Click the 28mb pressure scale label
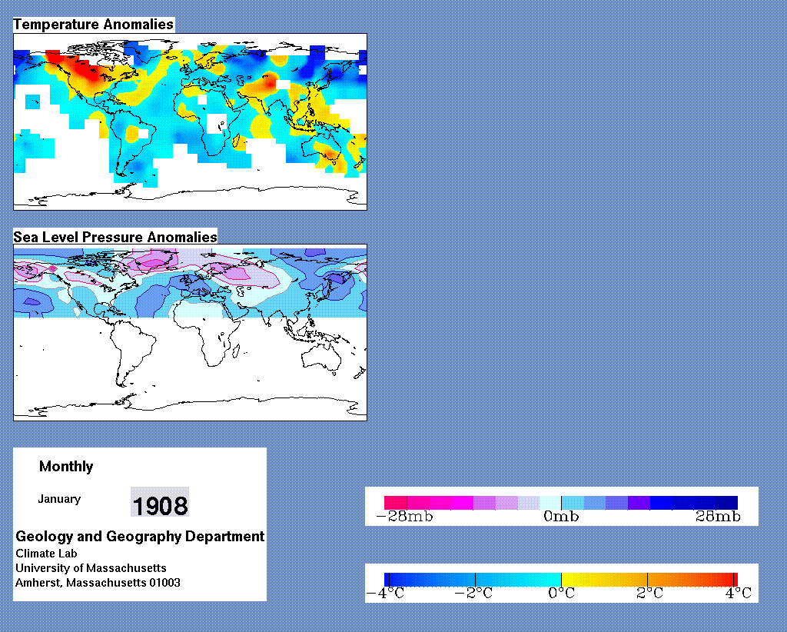Screen dimensions: 787x632 (718, 517)
